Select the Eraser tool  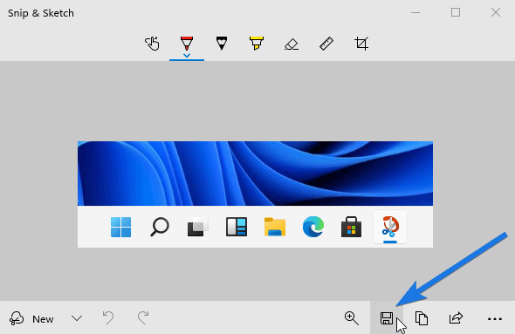tap(292, 44)
